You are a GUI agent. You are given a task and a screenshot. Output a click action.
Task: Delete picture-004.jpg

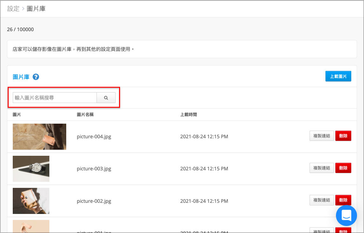click(343, 136)
